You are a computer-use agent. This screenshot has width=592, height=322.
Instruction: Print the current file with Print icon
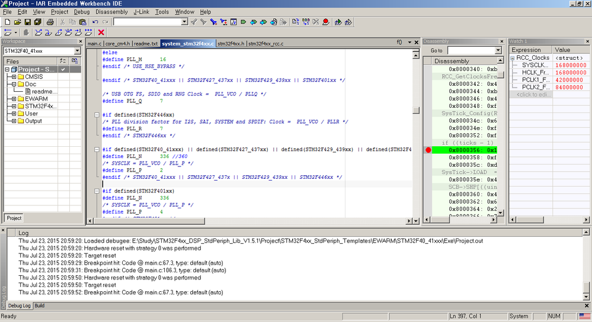[x=50, y=22]
